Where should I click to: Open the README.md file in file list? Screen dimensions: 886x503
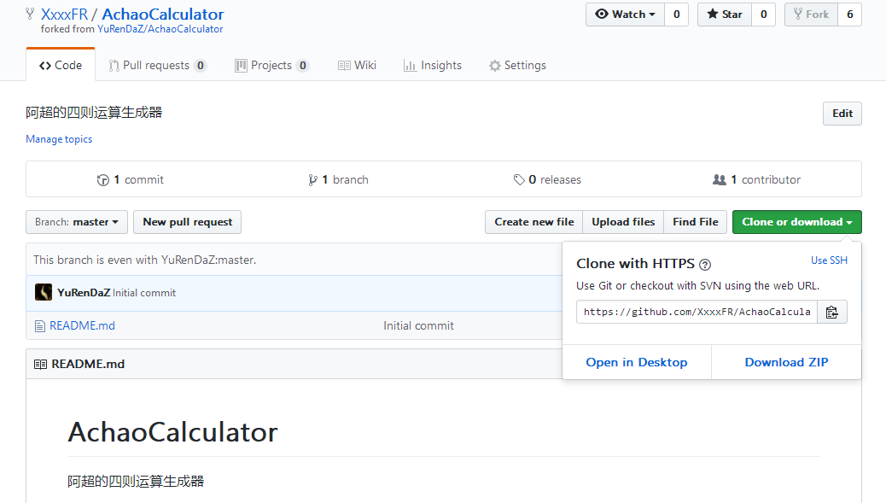click(x=82, y=325)
